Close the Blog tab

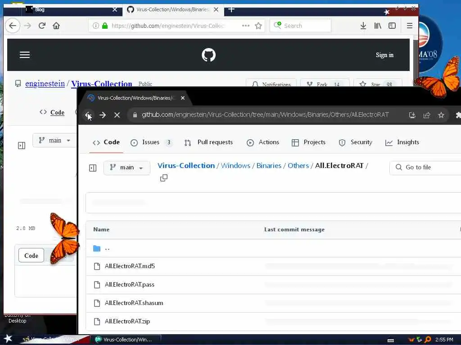(115, 10)
